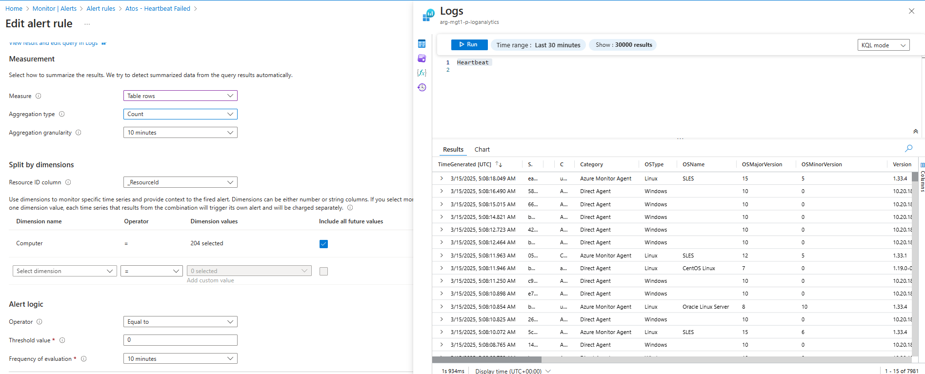The height and width of the screenshot is (374, 925).
Task: Expand the 5:08:16.490 AM result row
Action: pos(442,191)
